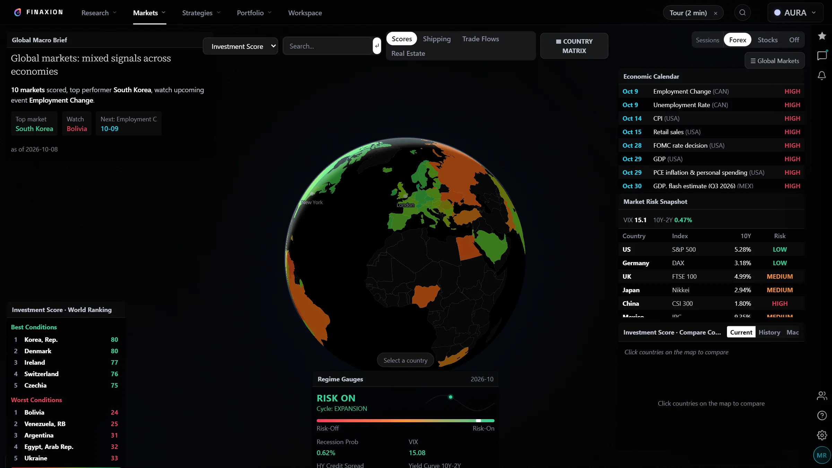Click the Watch Bolivia chip
Viewport: 832px width, 468px height.
77,123
